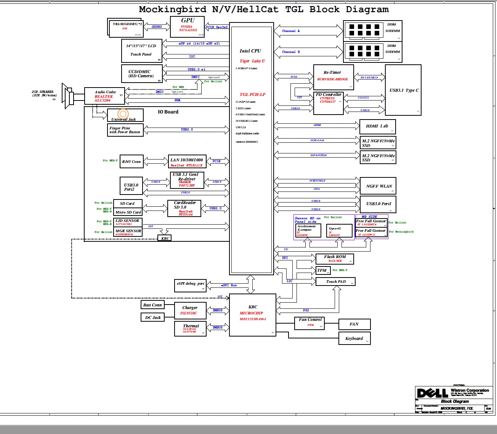Image resolution: width=497 pixels, height=434 pixels.
Task: Click the Re-Timer BURNSIDE-BRIDGE block
Action: pos(333,77)
